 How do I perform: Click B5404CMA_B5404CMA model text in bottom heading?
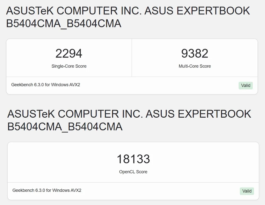(65, 127)
